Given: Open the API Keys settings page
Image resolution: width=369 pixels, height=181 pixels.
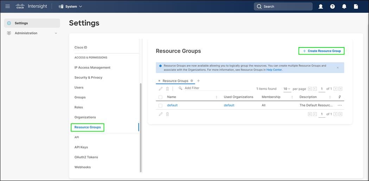Looking at the screenshot, I should (81, 147).
